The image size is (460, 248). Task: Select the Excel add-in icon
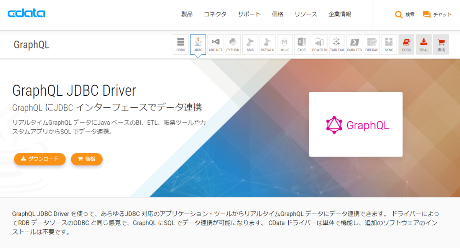click(x=302, y=44)
